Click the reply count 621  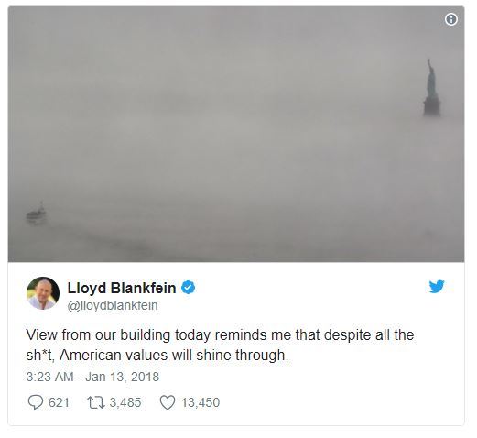(x=59, y=402)
